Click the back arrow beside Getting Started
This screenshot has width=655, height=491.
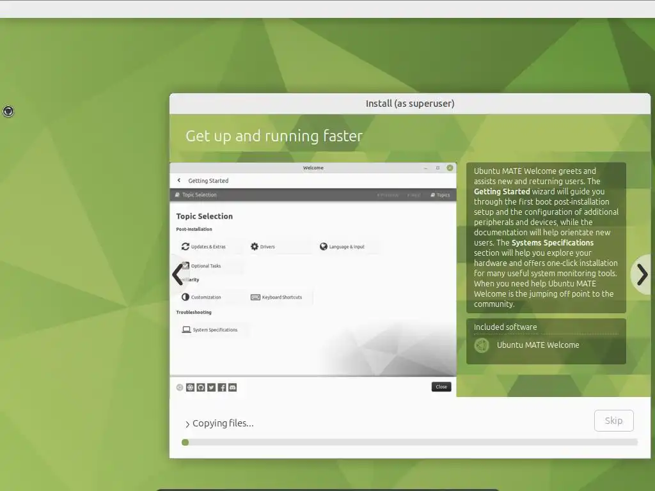pyautogui.click(x=179, y=180)
